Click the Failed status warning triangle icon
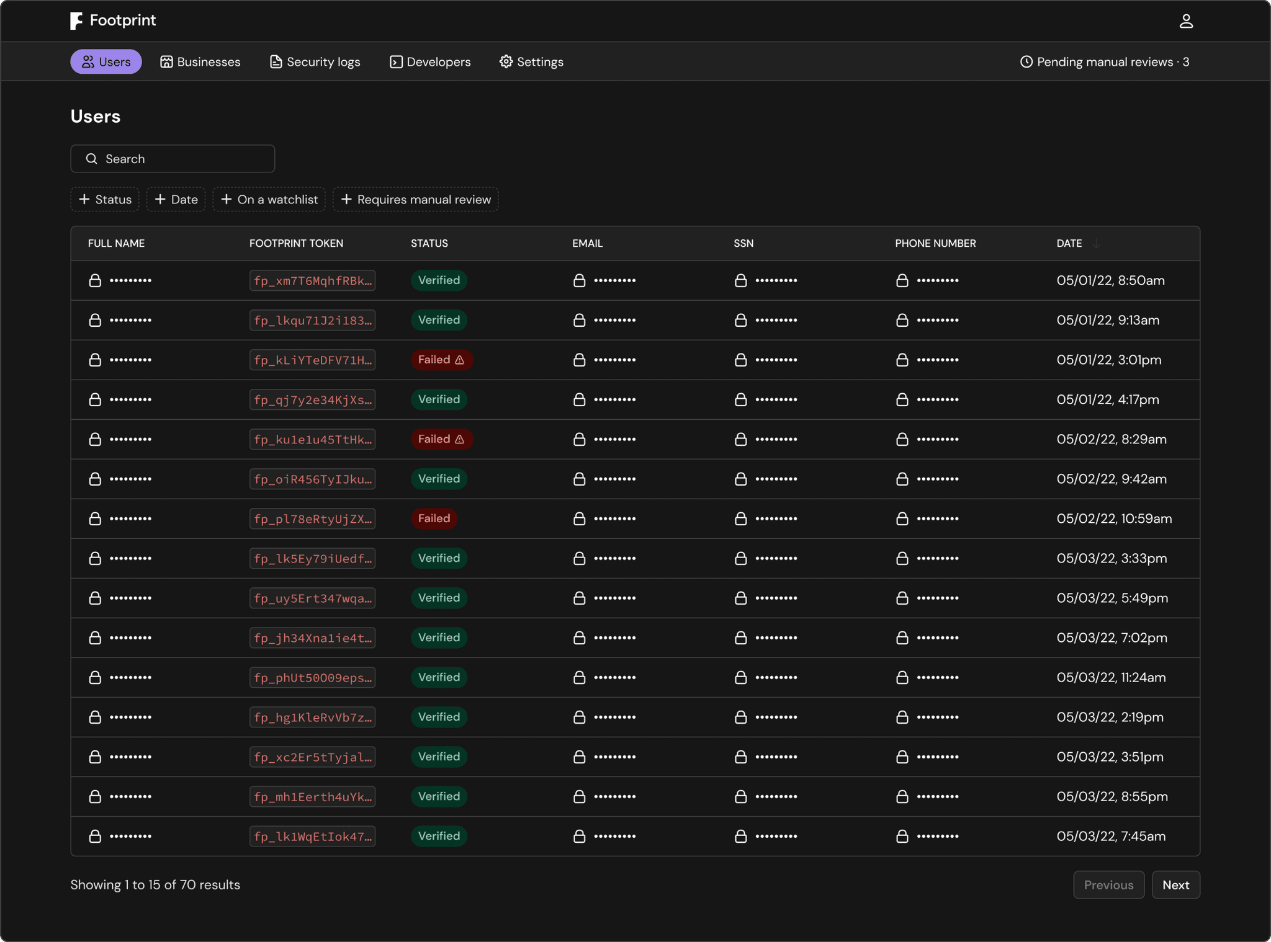Viewport: 1271px width, 942px height. point(458,359)
